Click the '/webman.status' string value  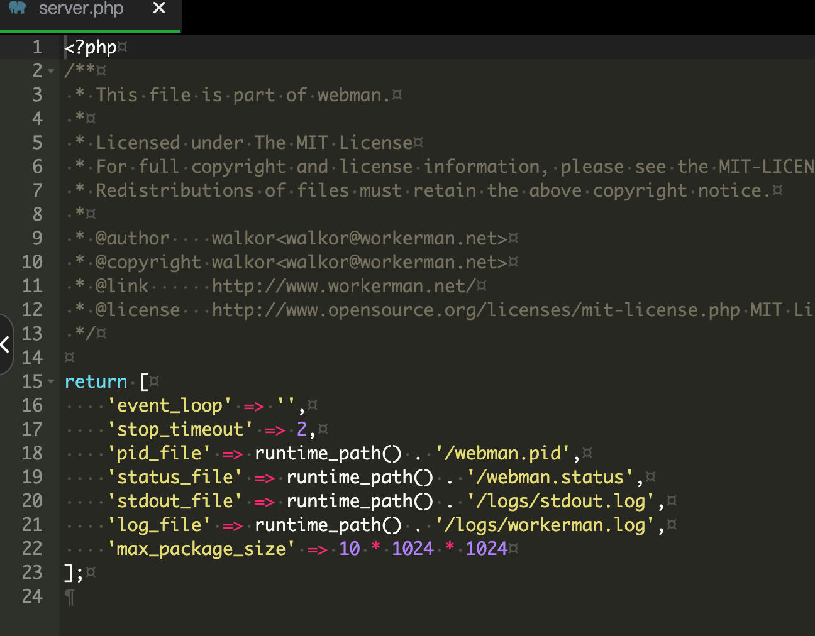(x=550, y=478)
